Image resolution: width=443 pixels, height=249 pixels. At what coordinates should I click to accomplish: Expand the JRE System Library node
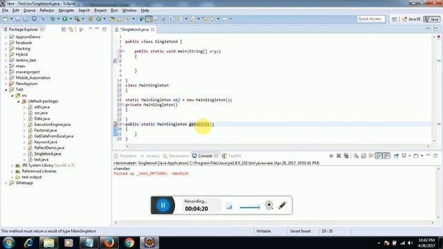[12, 165]
